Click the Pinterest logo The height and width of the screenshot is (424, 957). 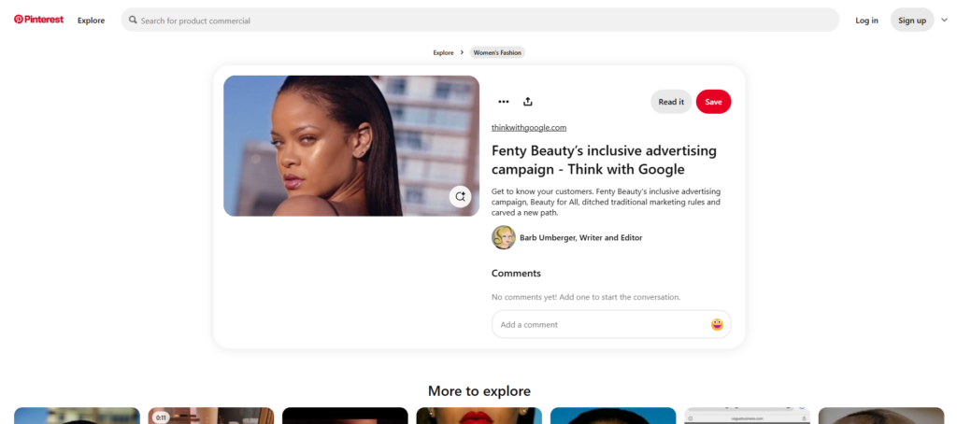click(38, 20)
